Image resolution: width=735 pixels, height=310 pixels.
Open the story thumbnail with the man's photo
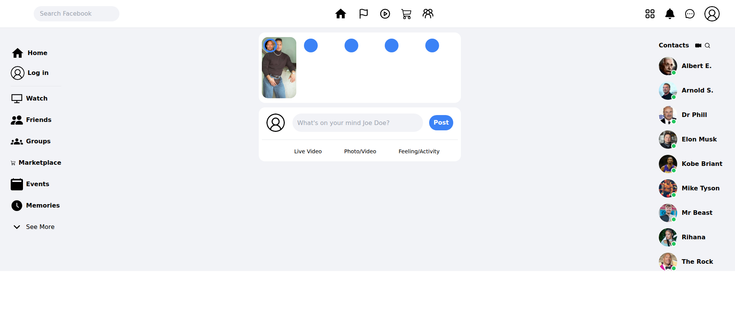(279, 68)
